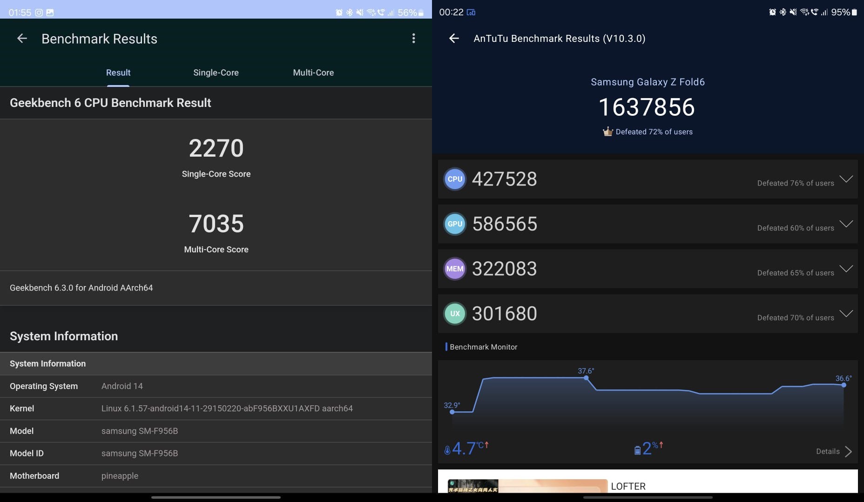Tap the System Information section heading
This screenshot has width=864, height=502.
64,336
